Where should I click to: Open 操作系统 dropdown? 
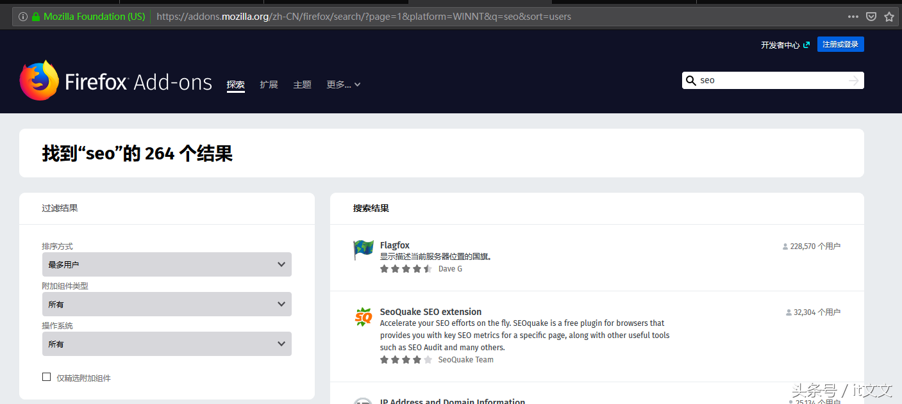coord(167,344)
